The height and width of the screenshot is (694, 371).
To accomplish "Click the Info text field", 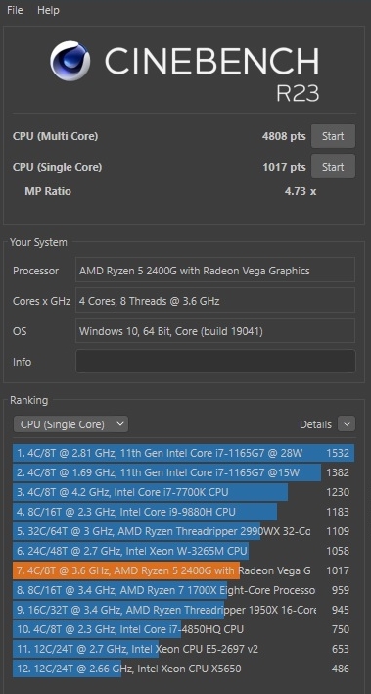I will pos(215,361).
